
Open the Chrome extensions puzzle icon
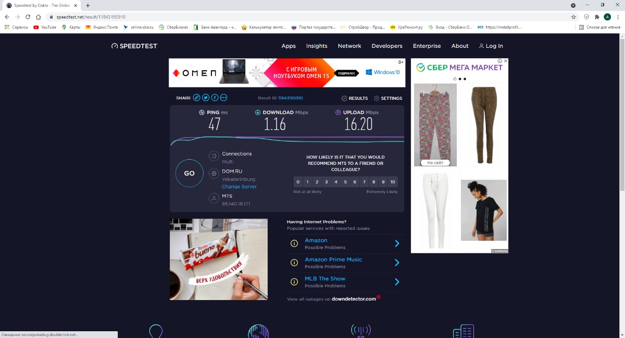tap(597, 17)
